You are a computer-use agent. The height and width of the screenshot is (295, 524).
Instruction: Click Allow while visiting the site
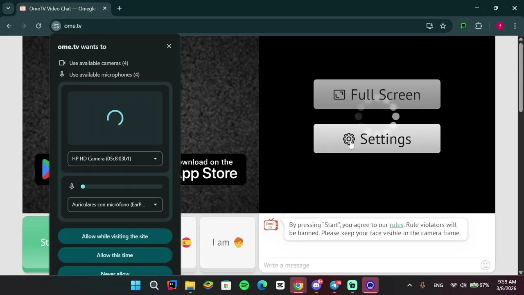point(115,236)
